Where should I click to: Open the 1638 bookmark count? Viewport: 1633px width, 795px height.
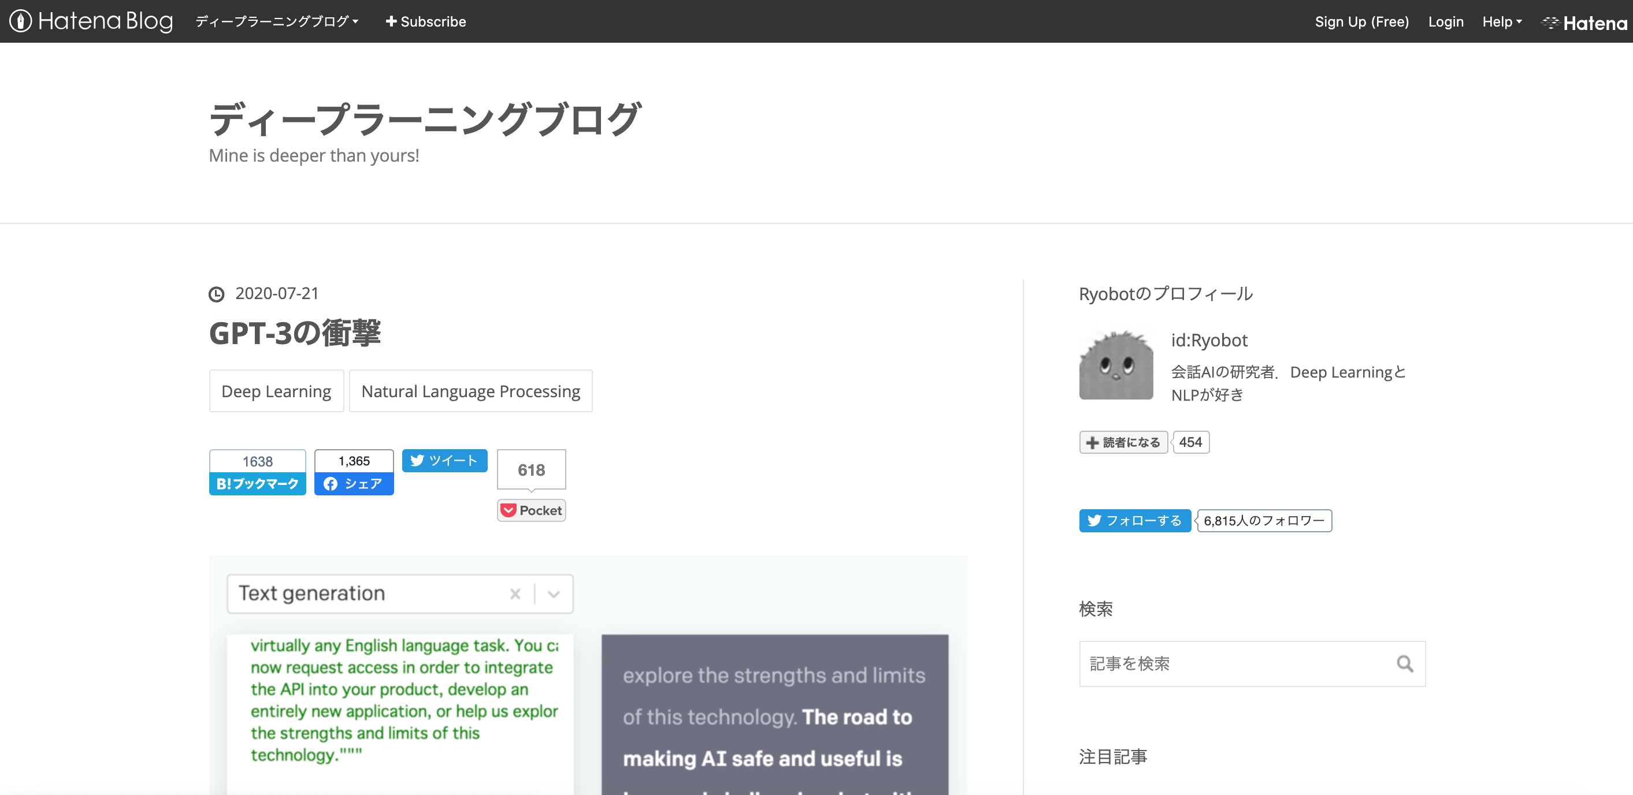pos(257,461)
